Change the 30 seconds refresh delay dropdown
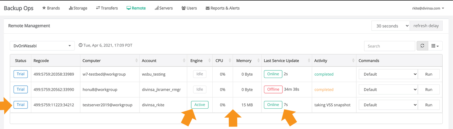The height and width of the screenshot is (129, 453). (391, 26)
